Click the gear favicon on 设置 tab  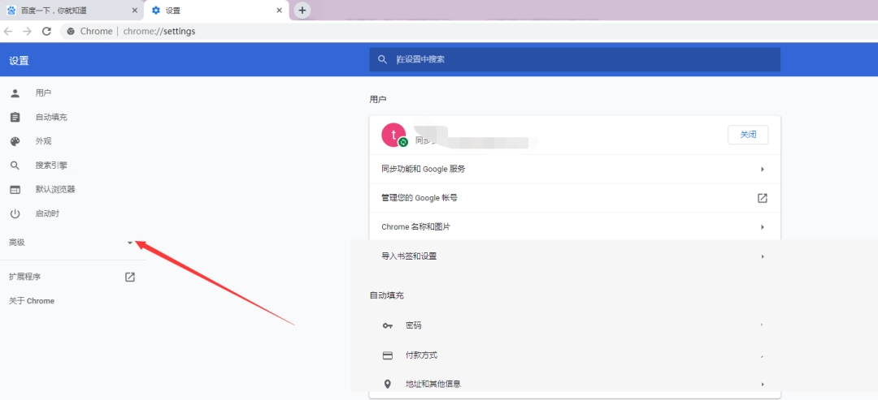tap(155, 11)
